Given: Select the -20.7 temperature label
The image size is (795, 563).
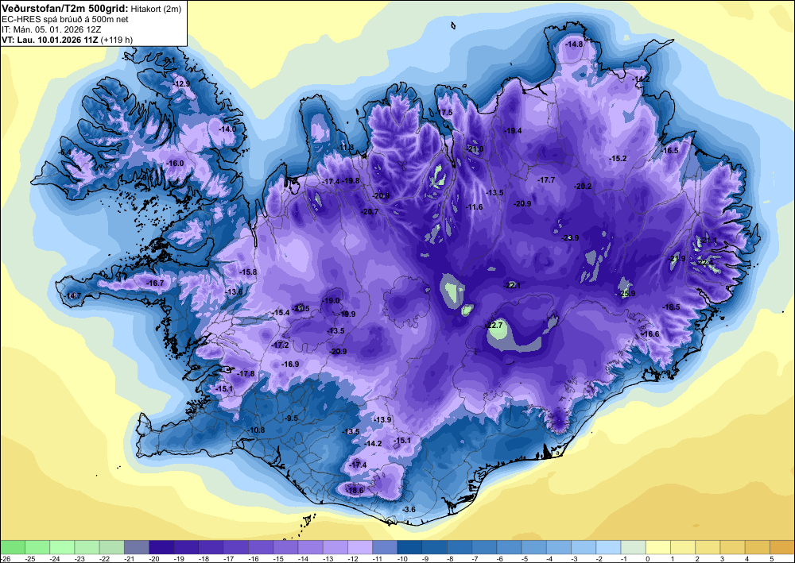Looking at the screenshot, I should [370, 212].
